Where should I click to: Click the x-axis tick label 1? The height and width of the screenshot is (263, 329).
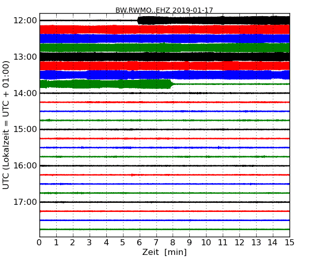click(56, 243)
